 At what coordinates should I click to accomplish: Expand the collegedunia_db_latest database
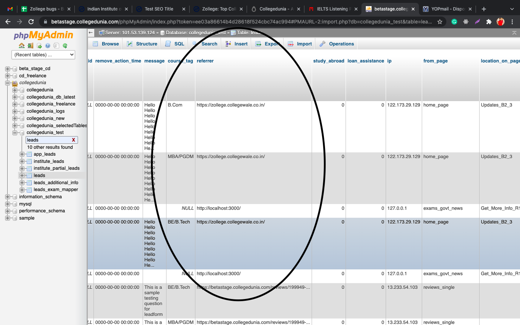[x=15, y=97]
